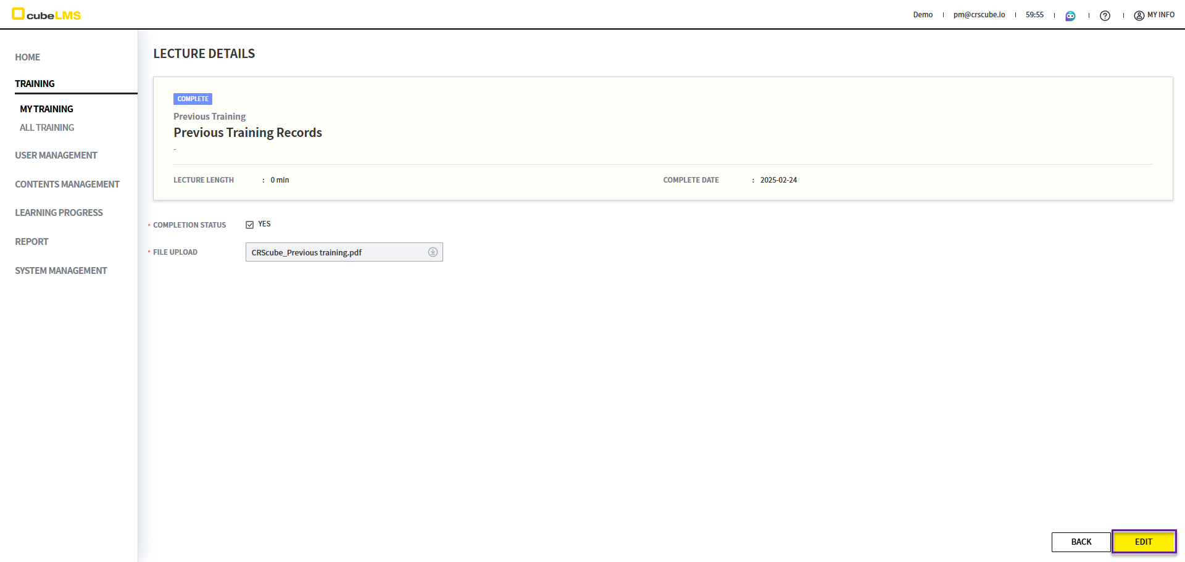The width and height of the screenshot is (1185, 562).
Task: Expand the USER MANAGEMENT menu
Action: 56,155
